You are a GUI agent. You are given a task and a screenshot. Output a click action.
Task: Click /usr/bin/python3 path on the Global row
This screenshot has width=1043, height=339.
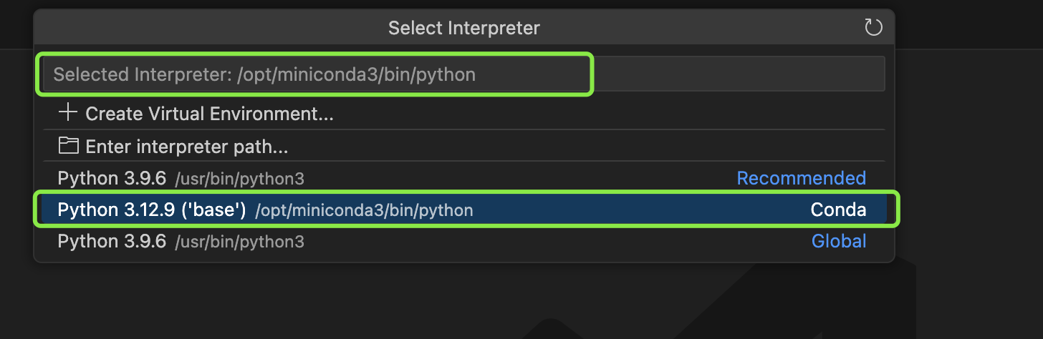240,242
